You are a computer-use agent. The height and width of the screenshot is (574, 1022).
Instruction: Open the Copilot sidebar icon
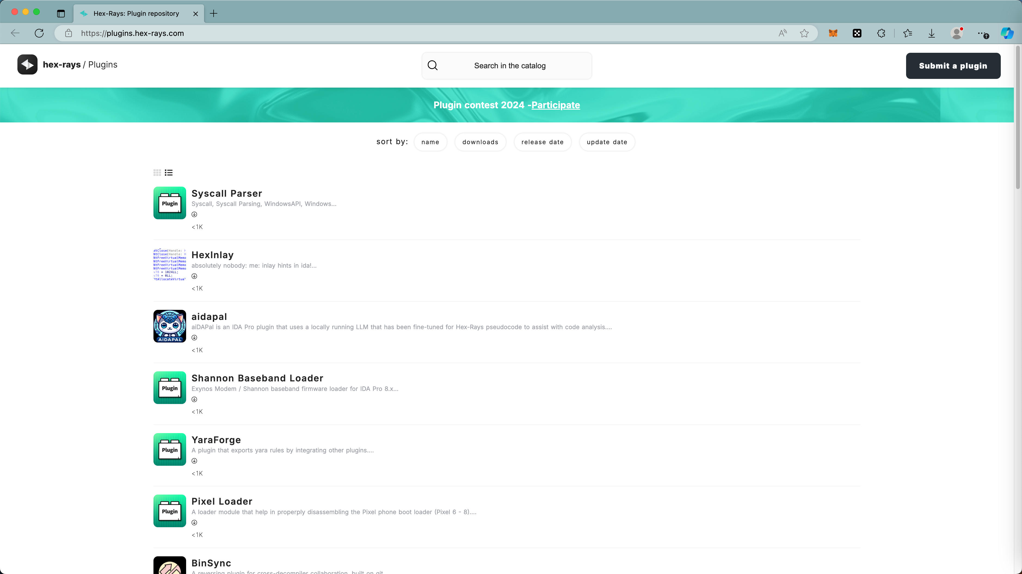click(1007, 33)
